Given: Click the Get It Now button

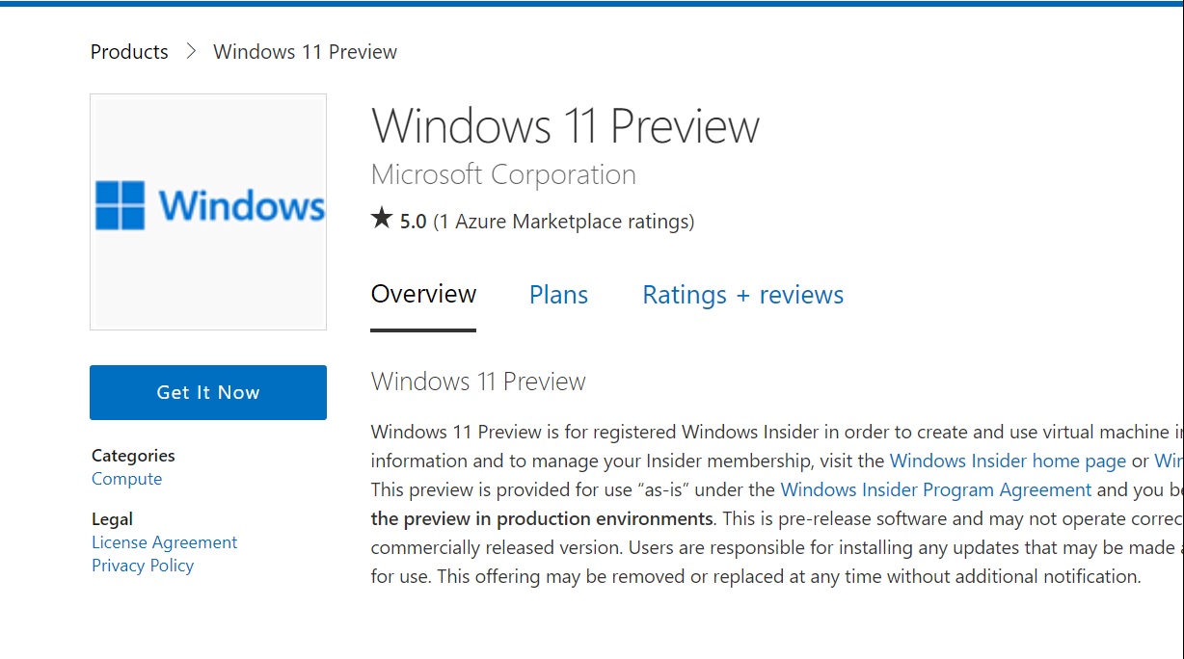Looking at the screenshot, I should pos(208,392).
